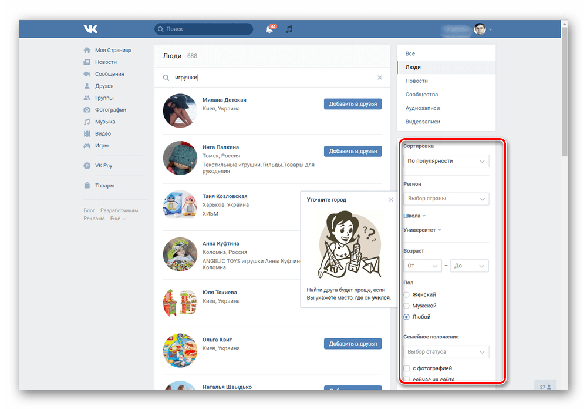Click the film icon beside Видео
Screen dimensions: 587x409
pyautogui.click(x=87, y=134)
